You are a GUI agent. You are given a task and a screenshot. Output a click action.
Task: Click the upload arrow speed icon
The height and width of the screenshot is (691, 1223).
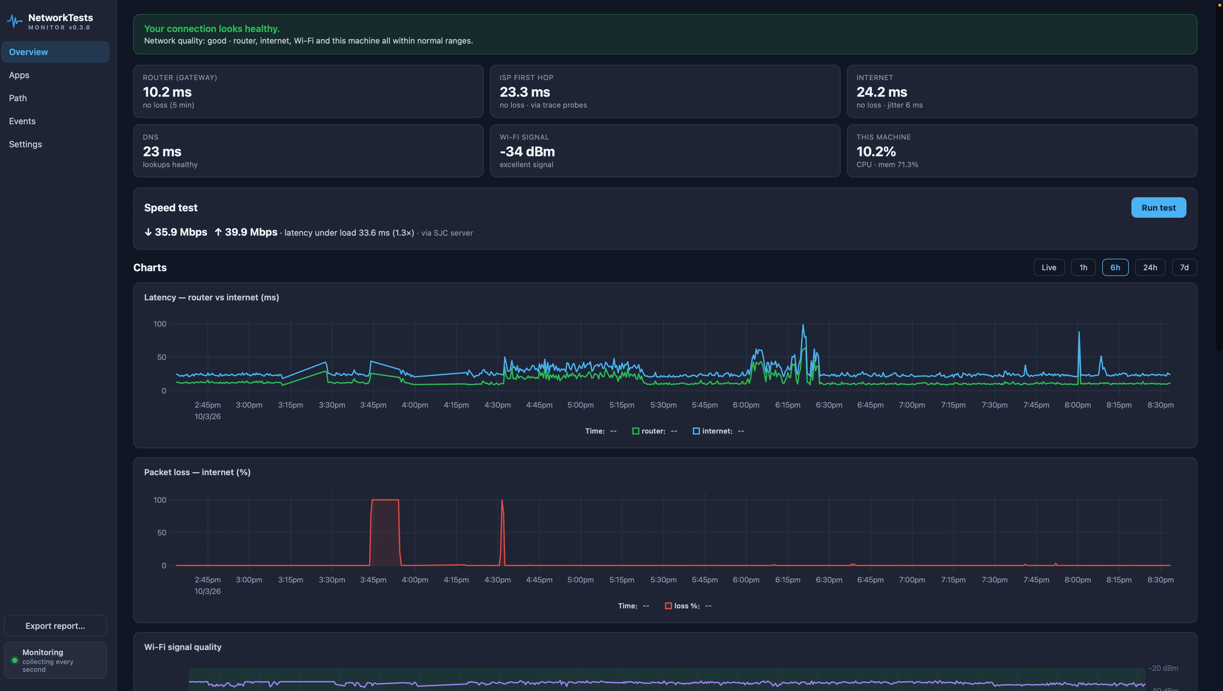pyautogui.click(x=218, y=232)
